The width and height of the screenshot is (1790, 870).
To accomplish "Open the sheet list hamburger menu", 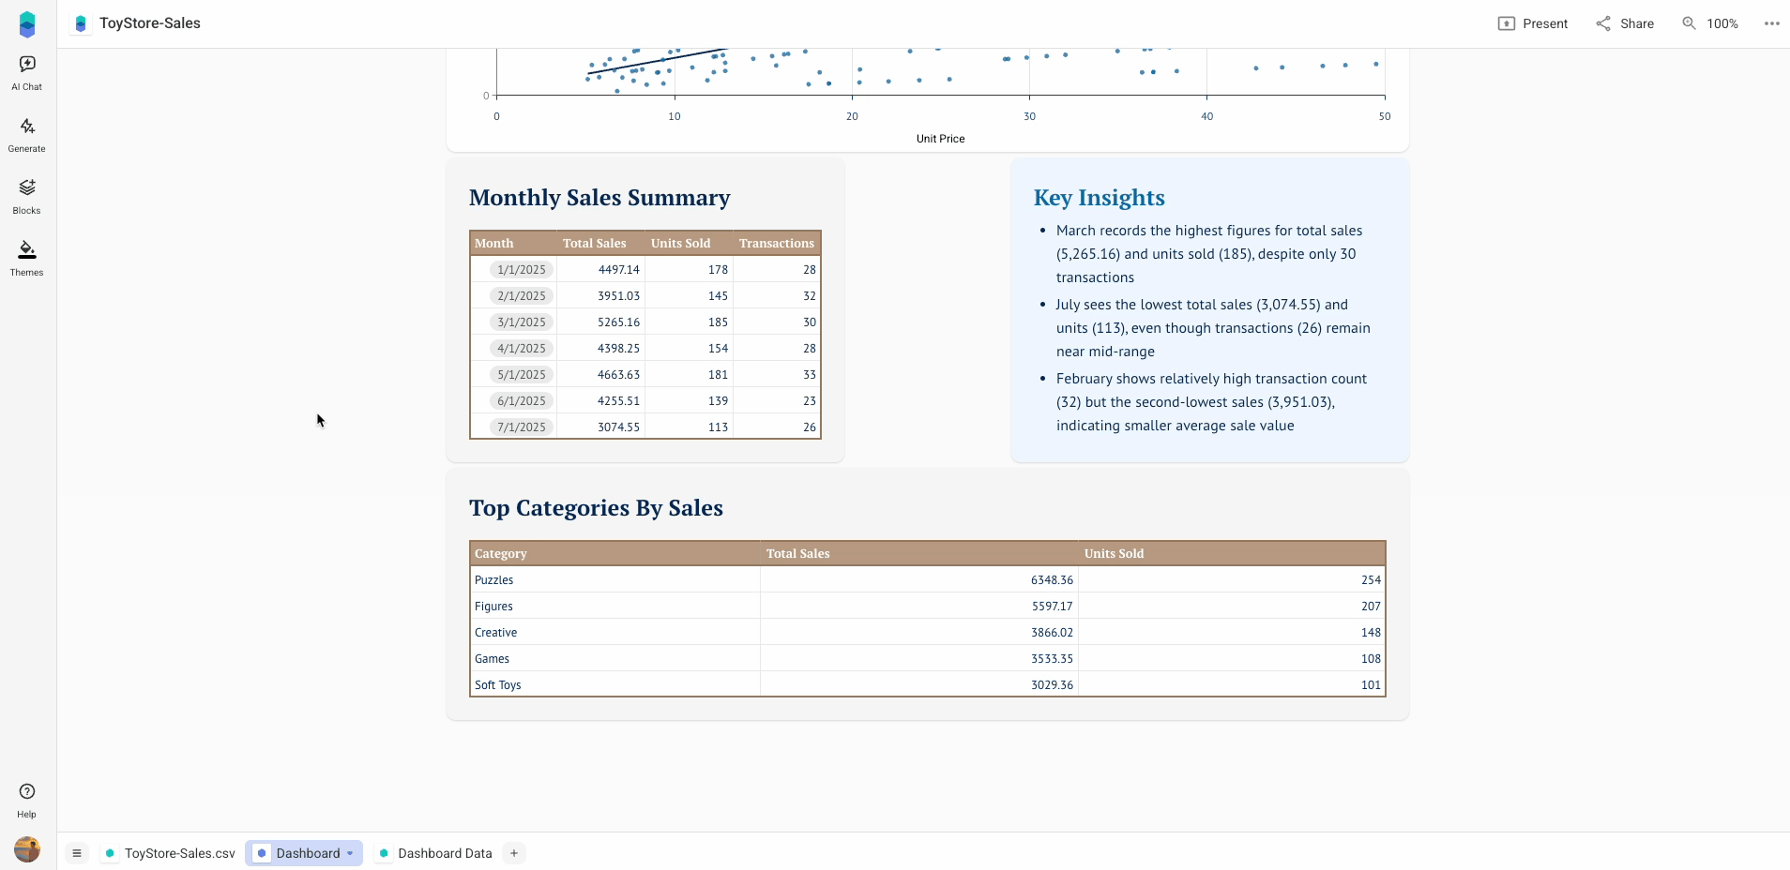I will click(x=77, y=853).
